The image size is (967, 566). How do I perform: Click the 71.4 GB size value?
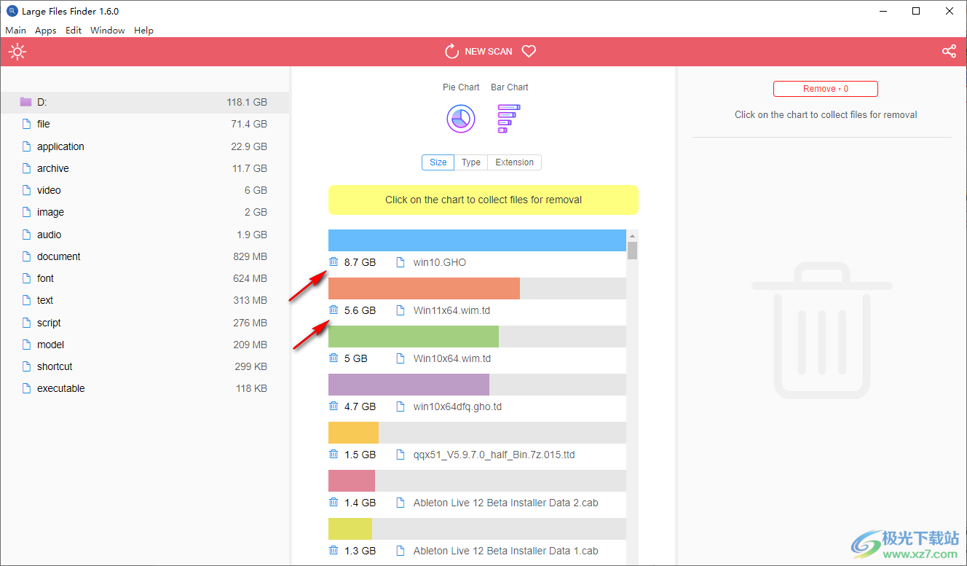coord(249,125)
